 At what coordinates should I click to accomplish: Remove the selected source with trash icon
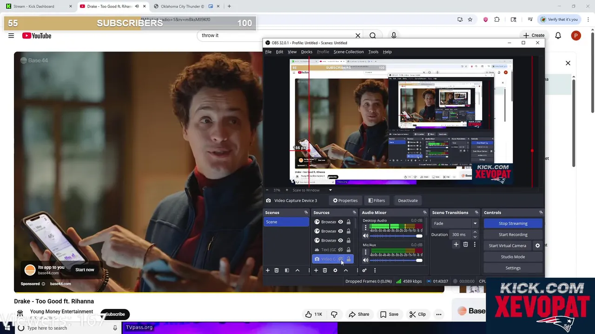coord(325,270)
